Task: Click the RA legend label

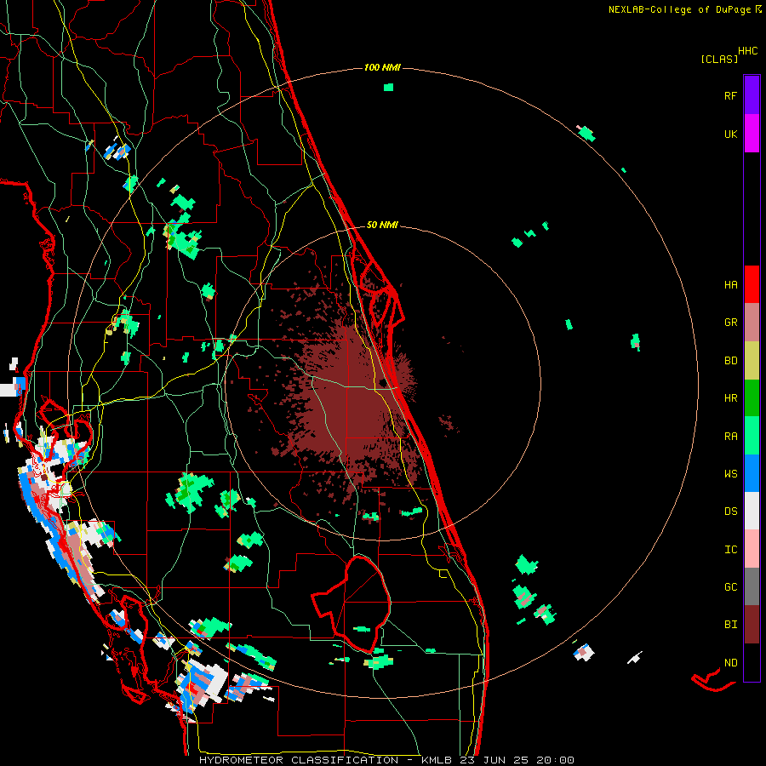Action: point(731,437)
